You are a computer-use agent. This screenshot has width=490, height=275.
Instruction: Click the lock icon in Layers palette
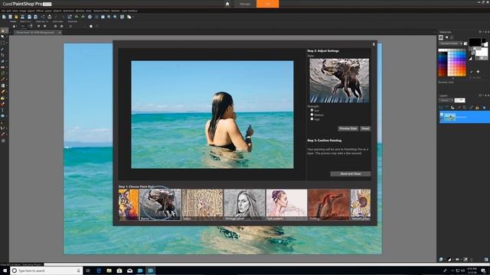[x=477, y=108]
